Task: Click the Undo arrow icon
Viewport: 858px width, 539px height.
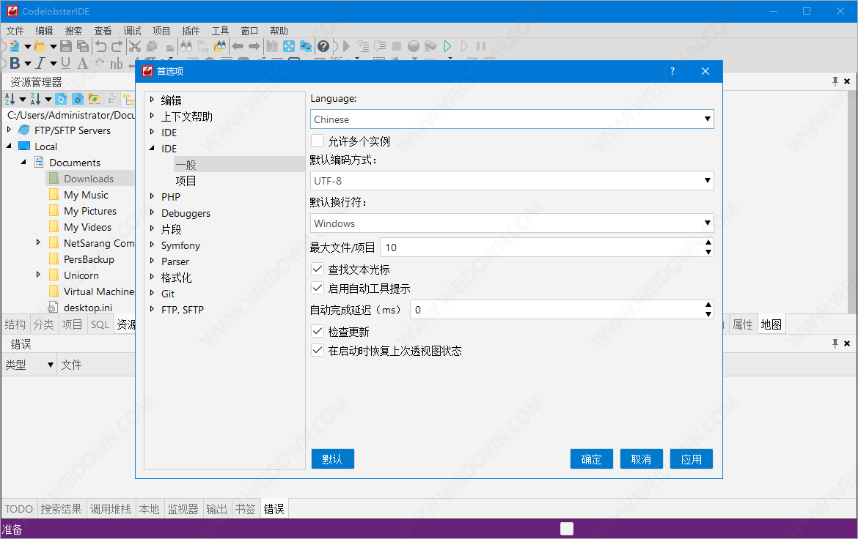Action: point(100,46)
